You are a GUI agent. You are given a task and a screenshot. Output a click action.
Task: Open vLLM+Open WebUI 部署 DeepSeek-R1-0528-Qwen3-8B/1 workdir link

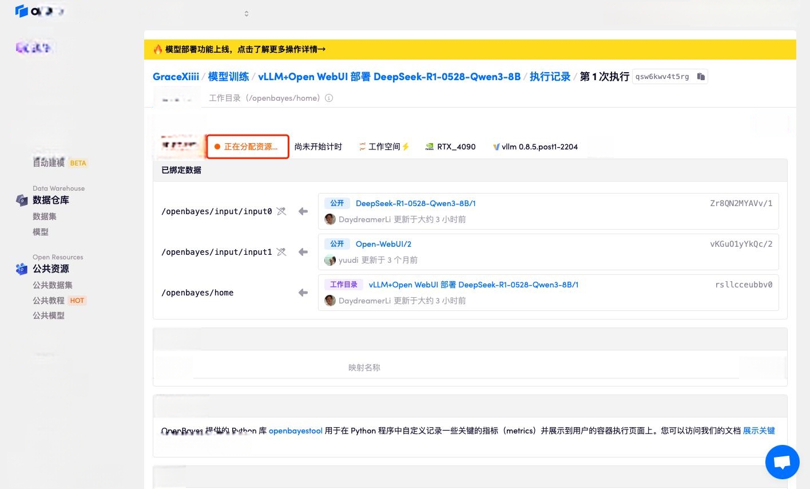(474, 285)
